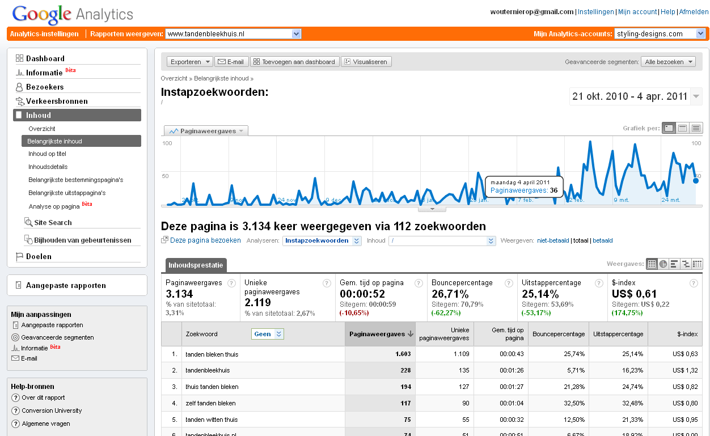Click Belangrijkste inhoud breadcrumb link

pyautogui.click(x=221, y=78)
